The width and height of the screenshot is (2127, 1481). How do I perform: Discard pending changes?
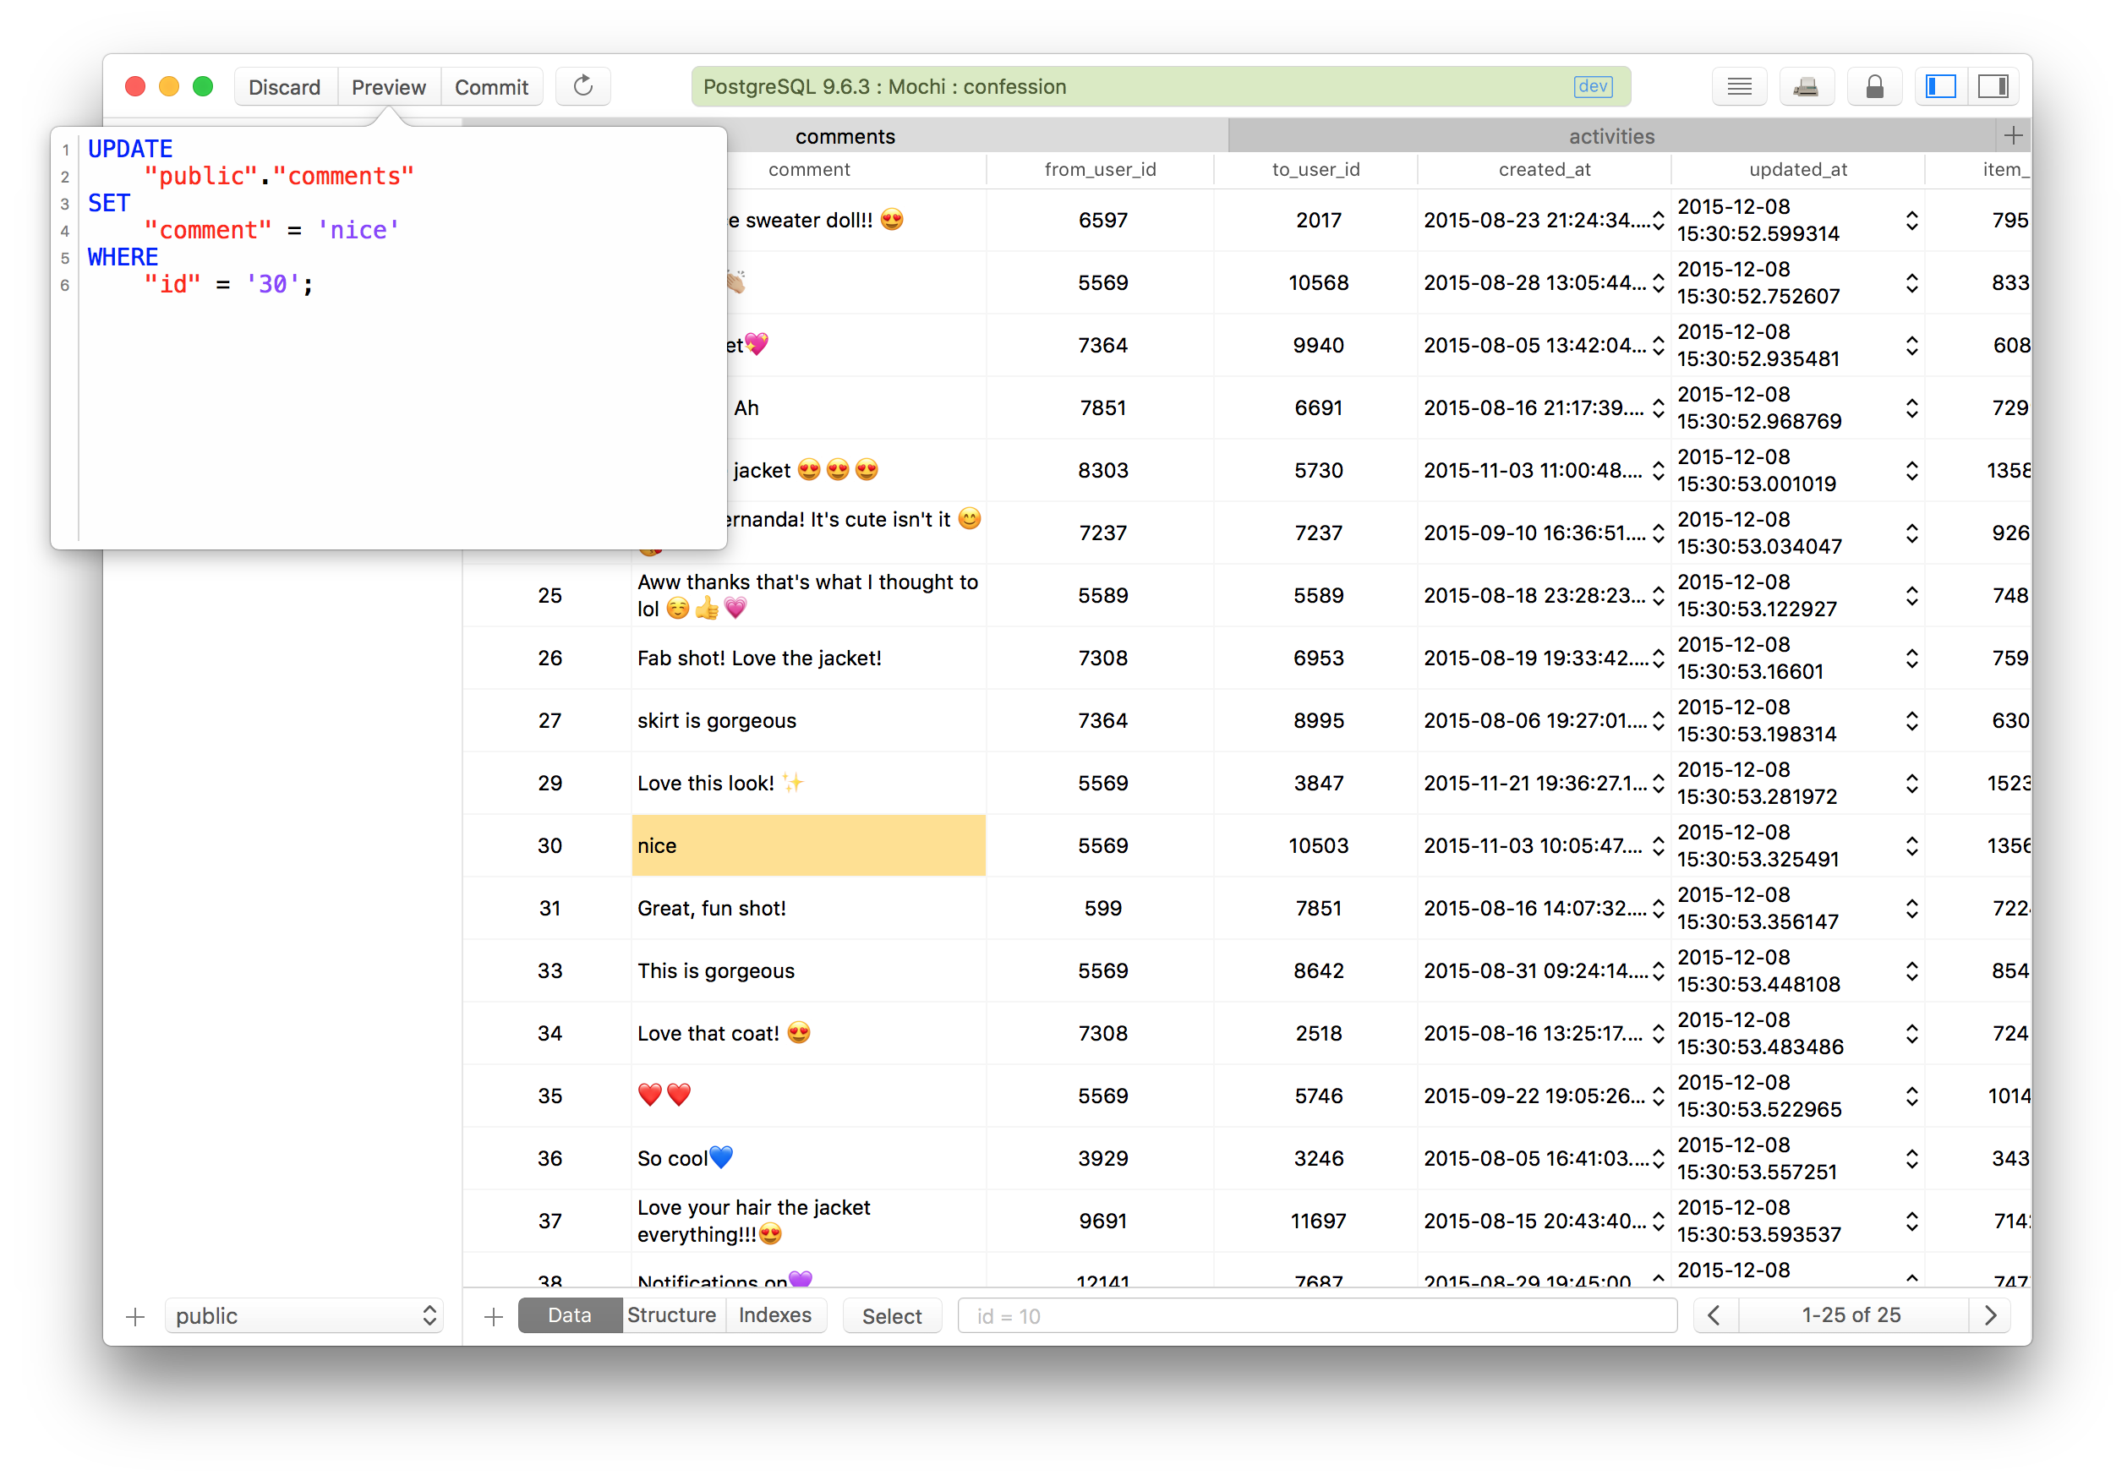pos(284,86)
